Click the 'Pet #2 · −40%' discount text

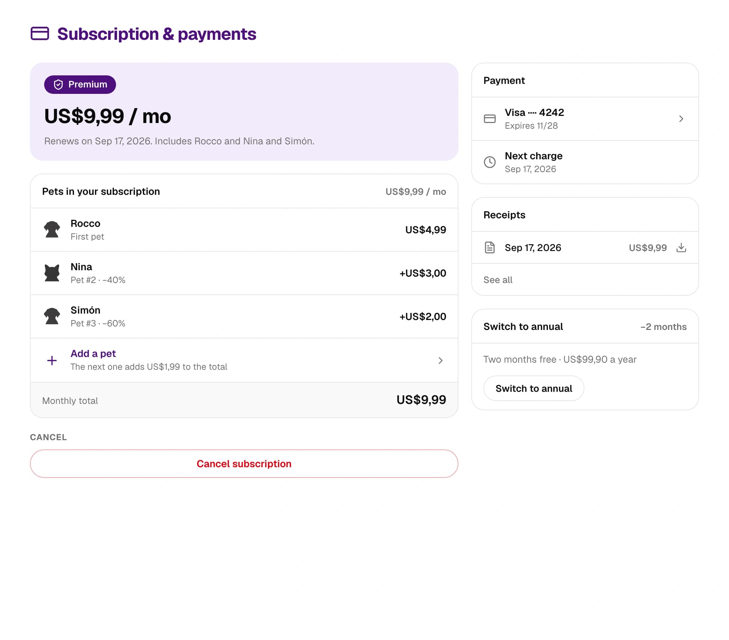click(x=98, y=280)
